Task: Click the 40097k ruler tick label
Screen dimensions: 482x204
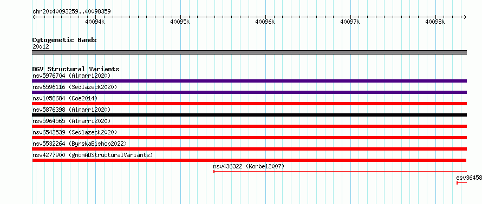Action: coord(350,22)
